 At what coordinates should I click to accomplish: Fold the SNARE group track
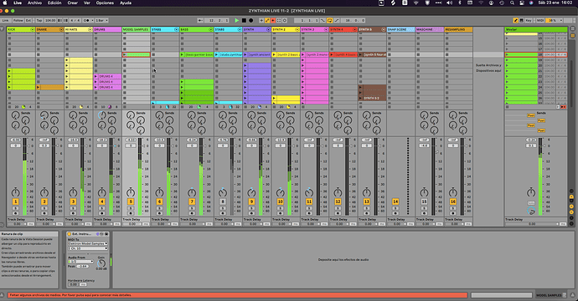click(61, 29)
